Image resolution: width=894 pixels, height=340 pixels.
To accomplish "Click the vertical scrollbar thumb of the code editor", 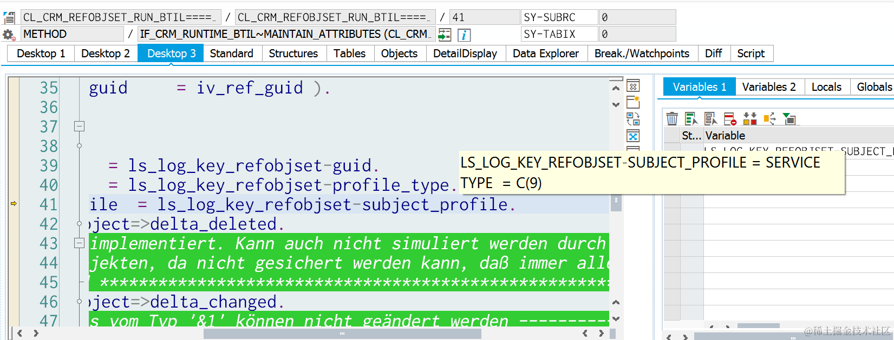I will (x=616, y=202).
